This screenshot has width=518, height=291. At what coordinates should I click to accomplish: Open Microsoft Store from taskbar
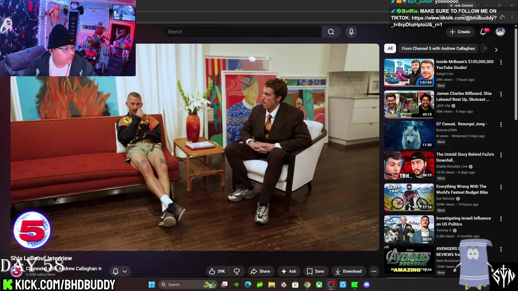pyautogui.click(x=295, y=285)
